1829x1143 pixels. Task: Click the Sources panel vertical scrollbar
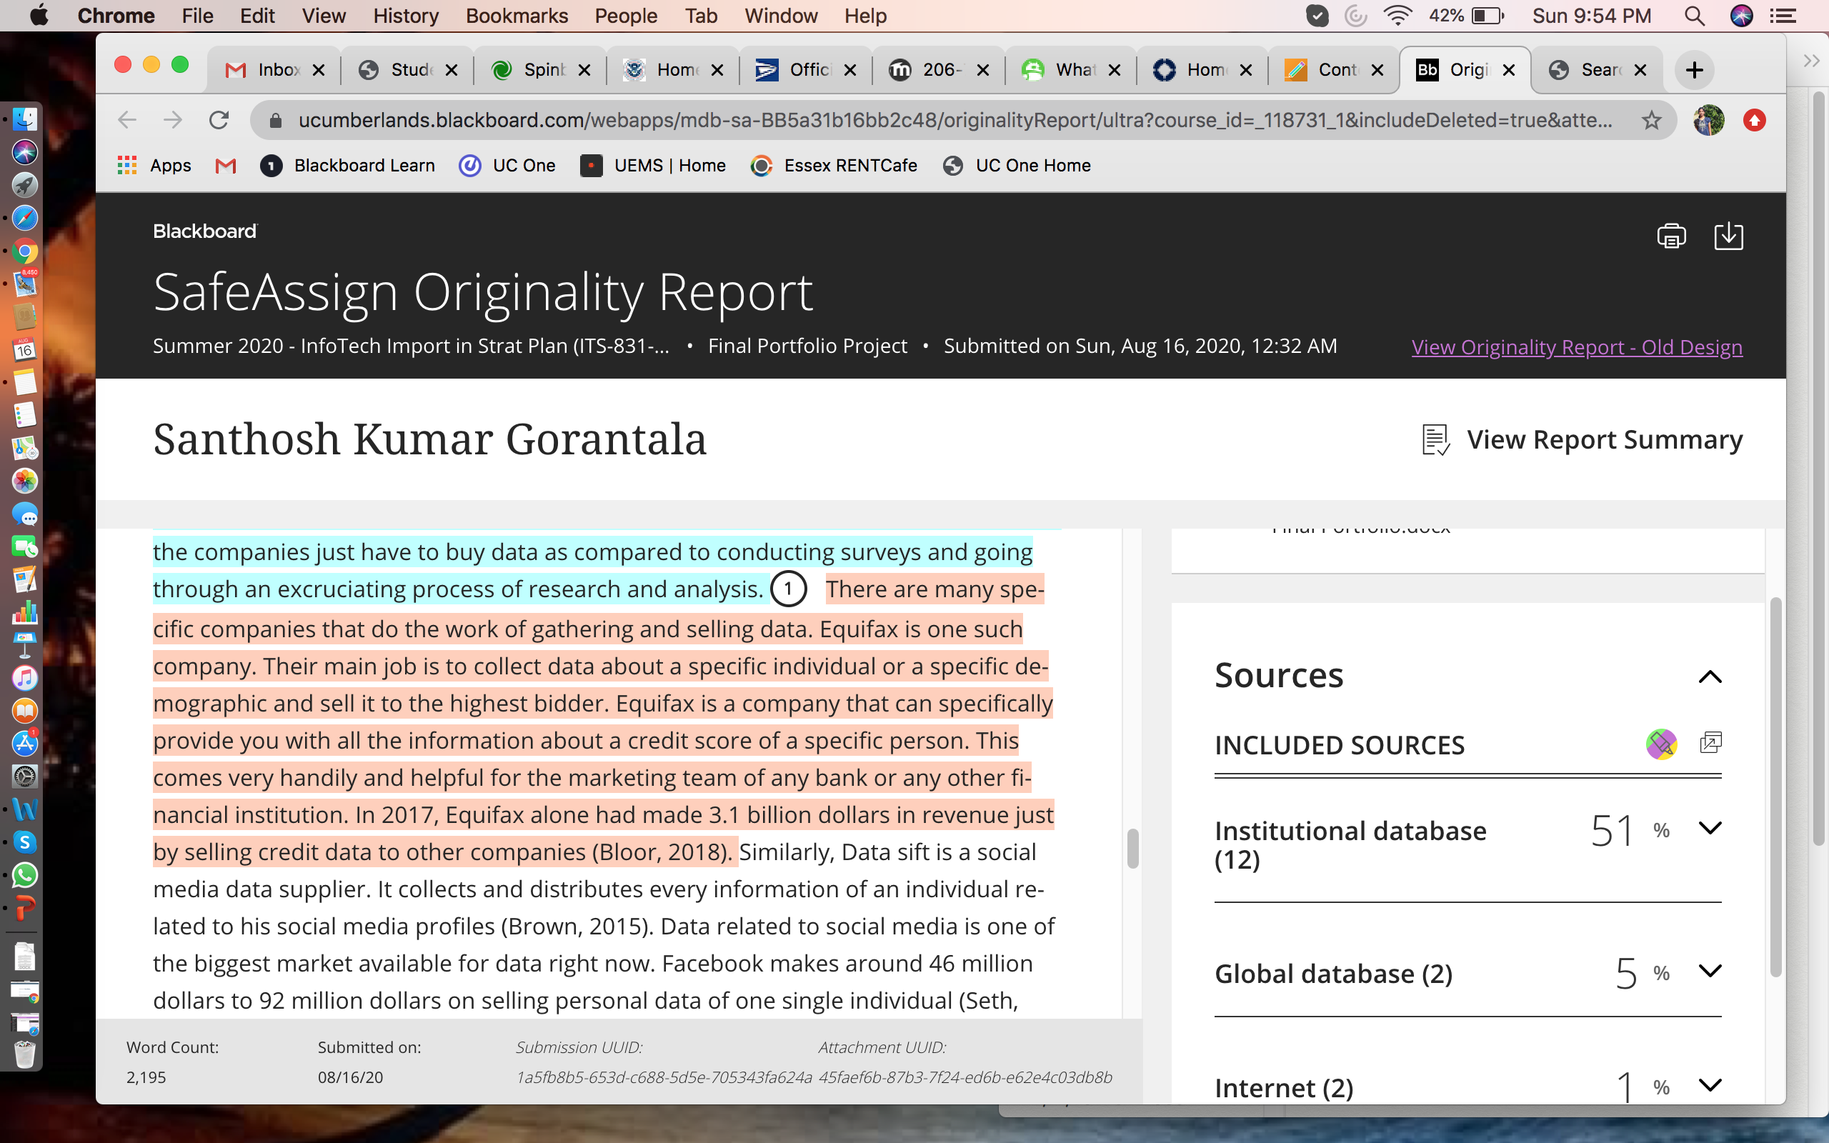pos(1775,787)
